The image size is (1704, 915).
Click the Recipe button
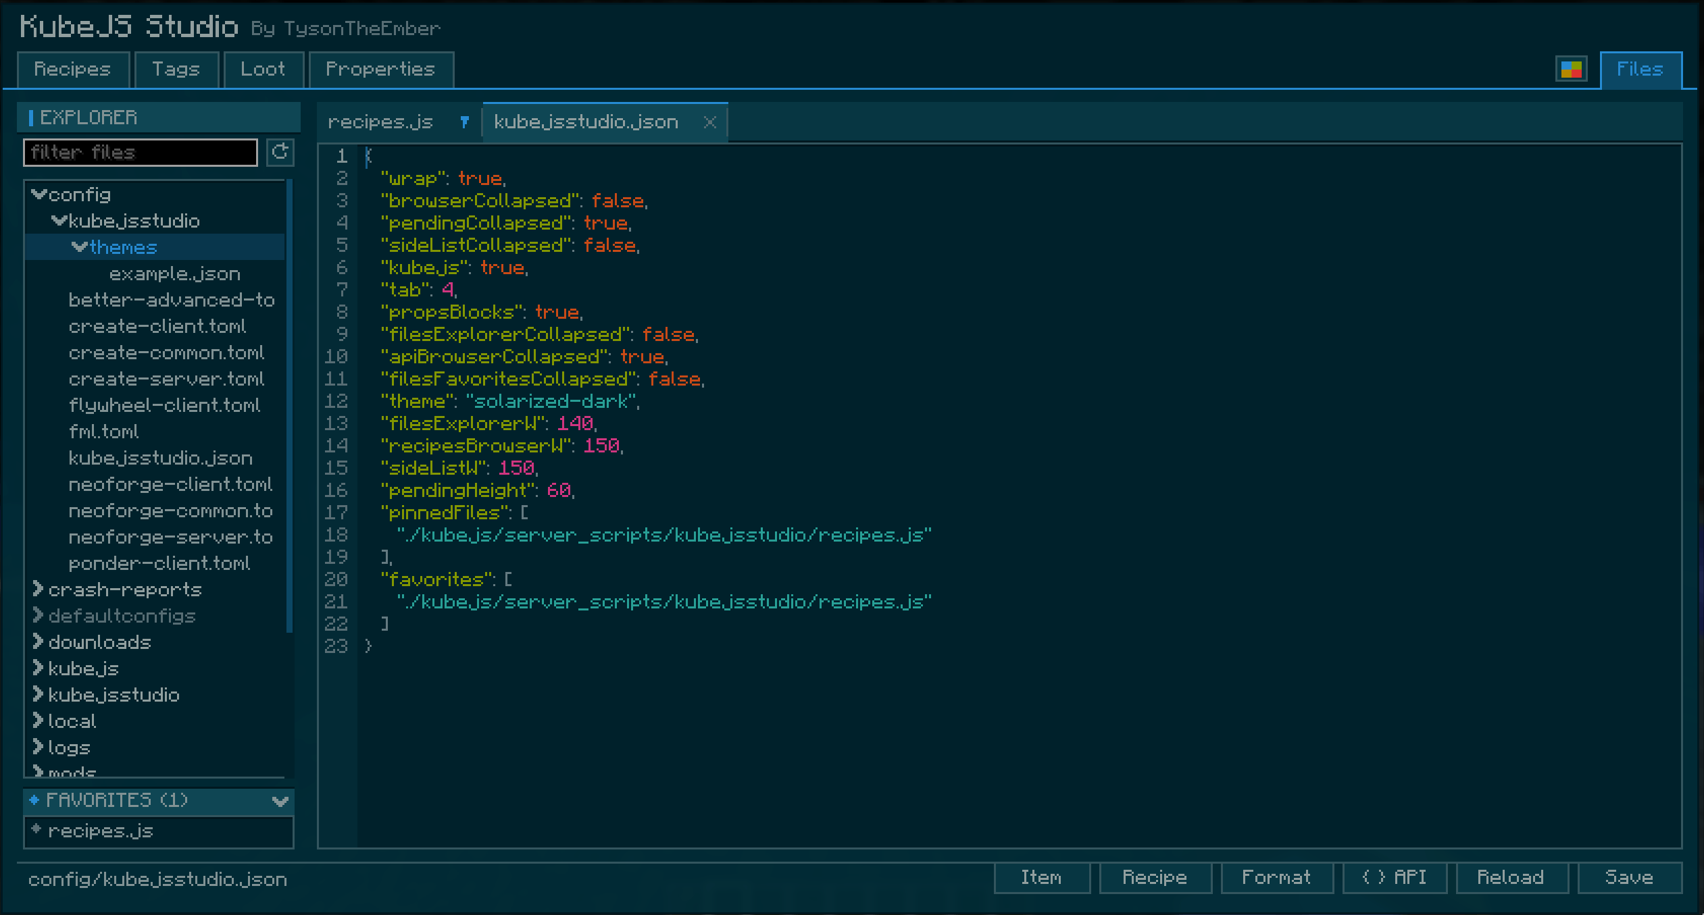click(x=1155, y=877)
